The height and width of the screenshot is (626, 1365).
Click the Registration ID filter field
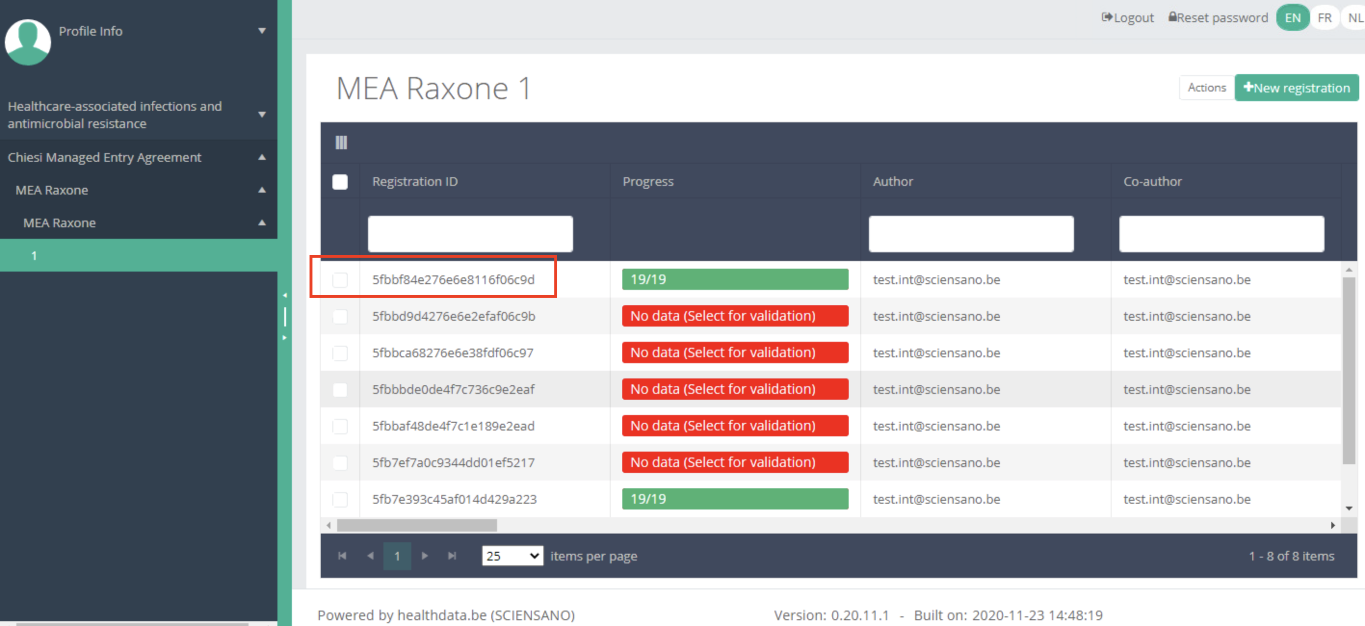[470, 234]
